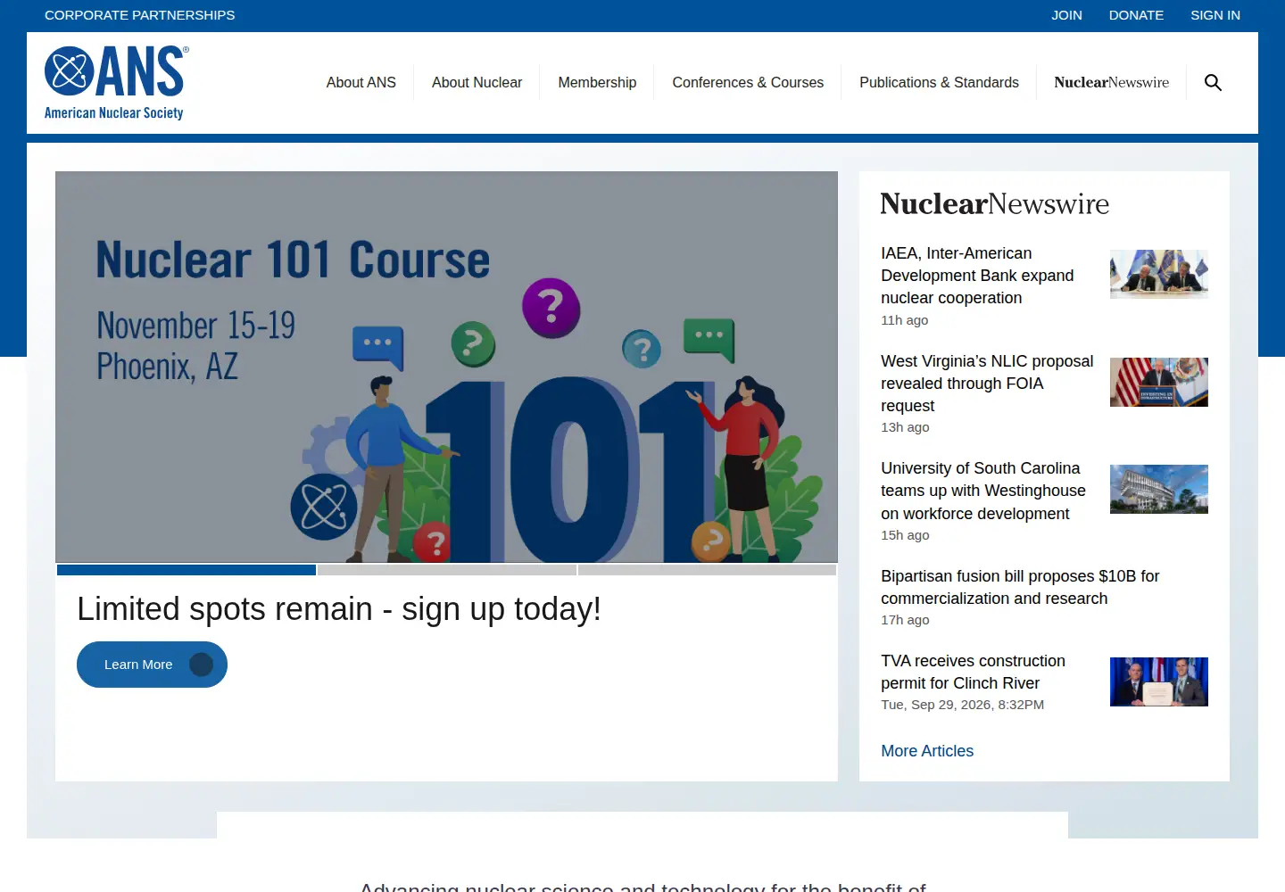Screen dimensions: 1285x892
Task: Open TVA Clinch River article thumbnail
Action: [1158, 681]
